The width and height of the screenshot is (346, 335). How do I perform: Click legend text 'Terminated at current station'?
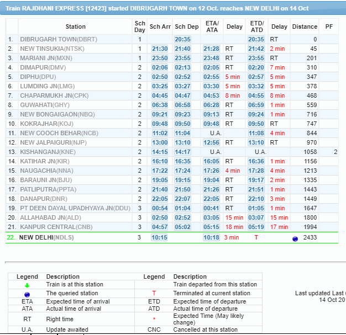tap(212, 293)
